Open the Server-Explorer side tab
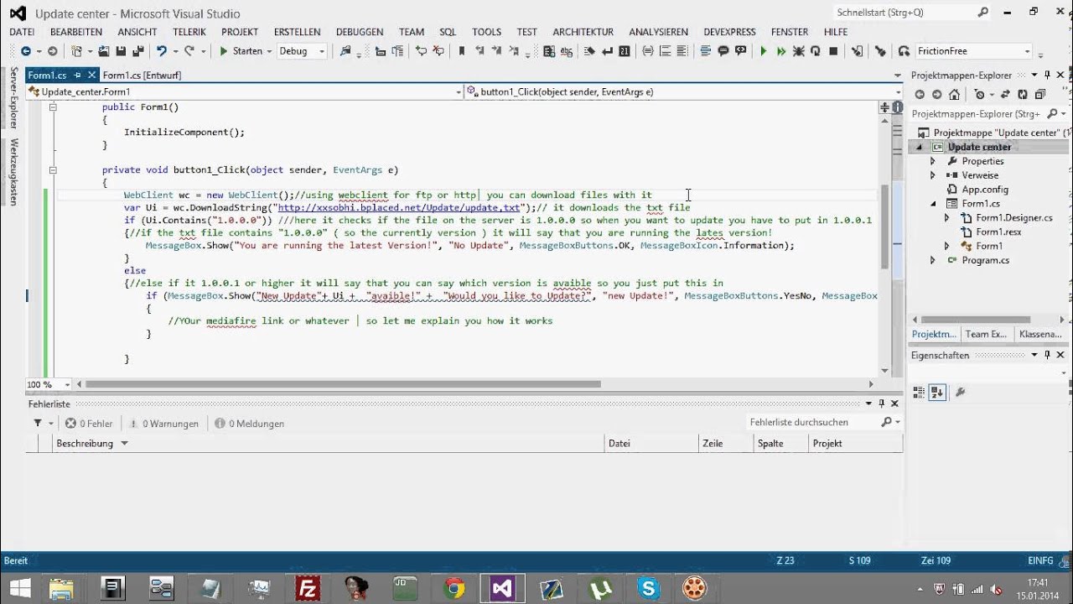1073x604 pixels. [13, 99]
